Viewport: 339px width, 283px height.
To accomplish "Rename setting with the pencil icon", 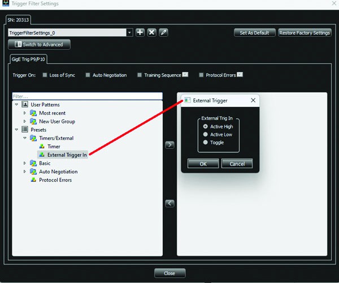I will click(x=163, y=33).
